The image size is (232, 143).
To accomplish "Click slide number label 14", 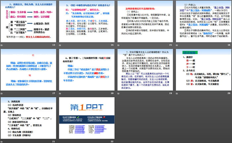I will tap(112, 45).
